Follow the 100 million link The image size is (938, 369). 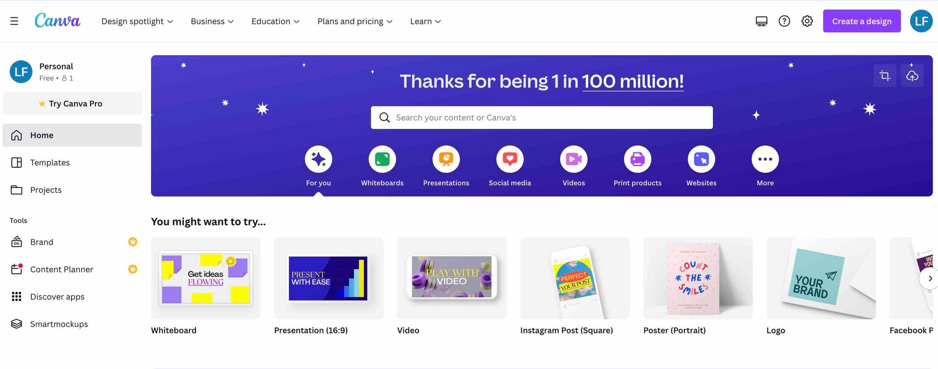[x=633, y=82]
